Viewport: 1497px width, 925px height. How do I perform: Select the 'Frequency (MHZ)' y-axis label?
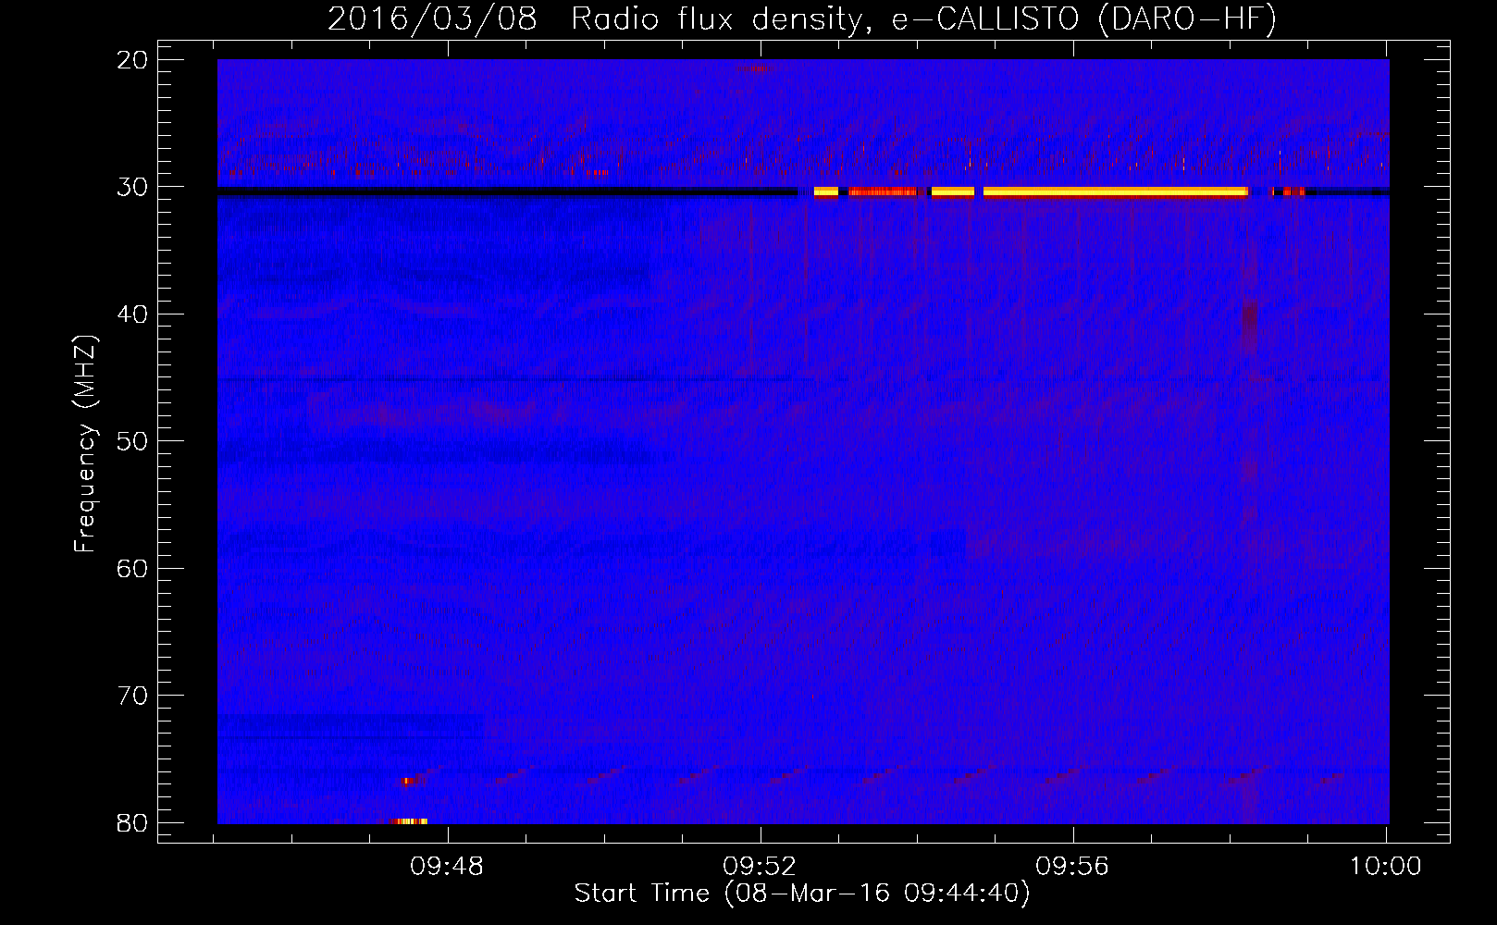pos(85,444)
